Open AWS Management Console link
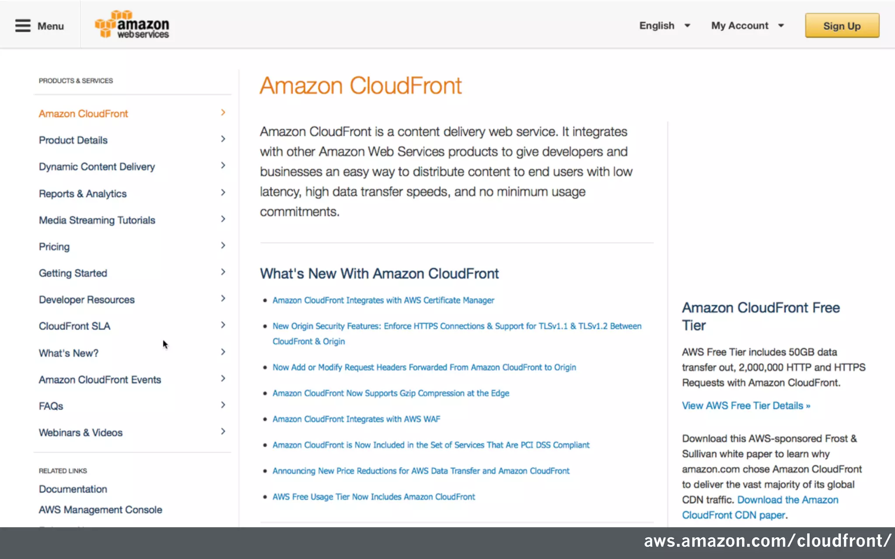 (100, 510)
